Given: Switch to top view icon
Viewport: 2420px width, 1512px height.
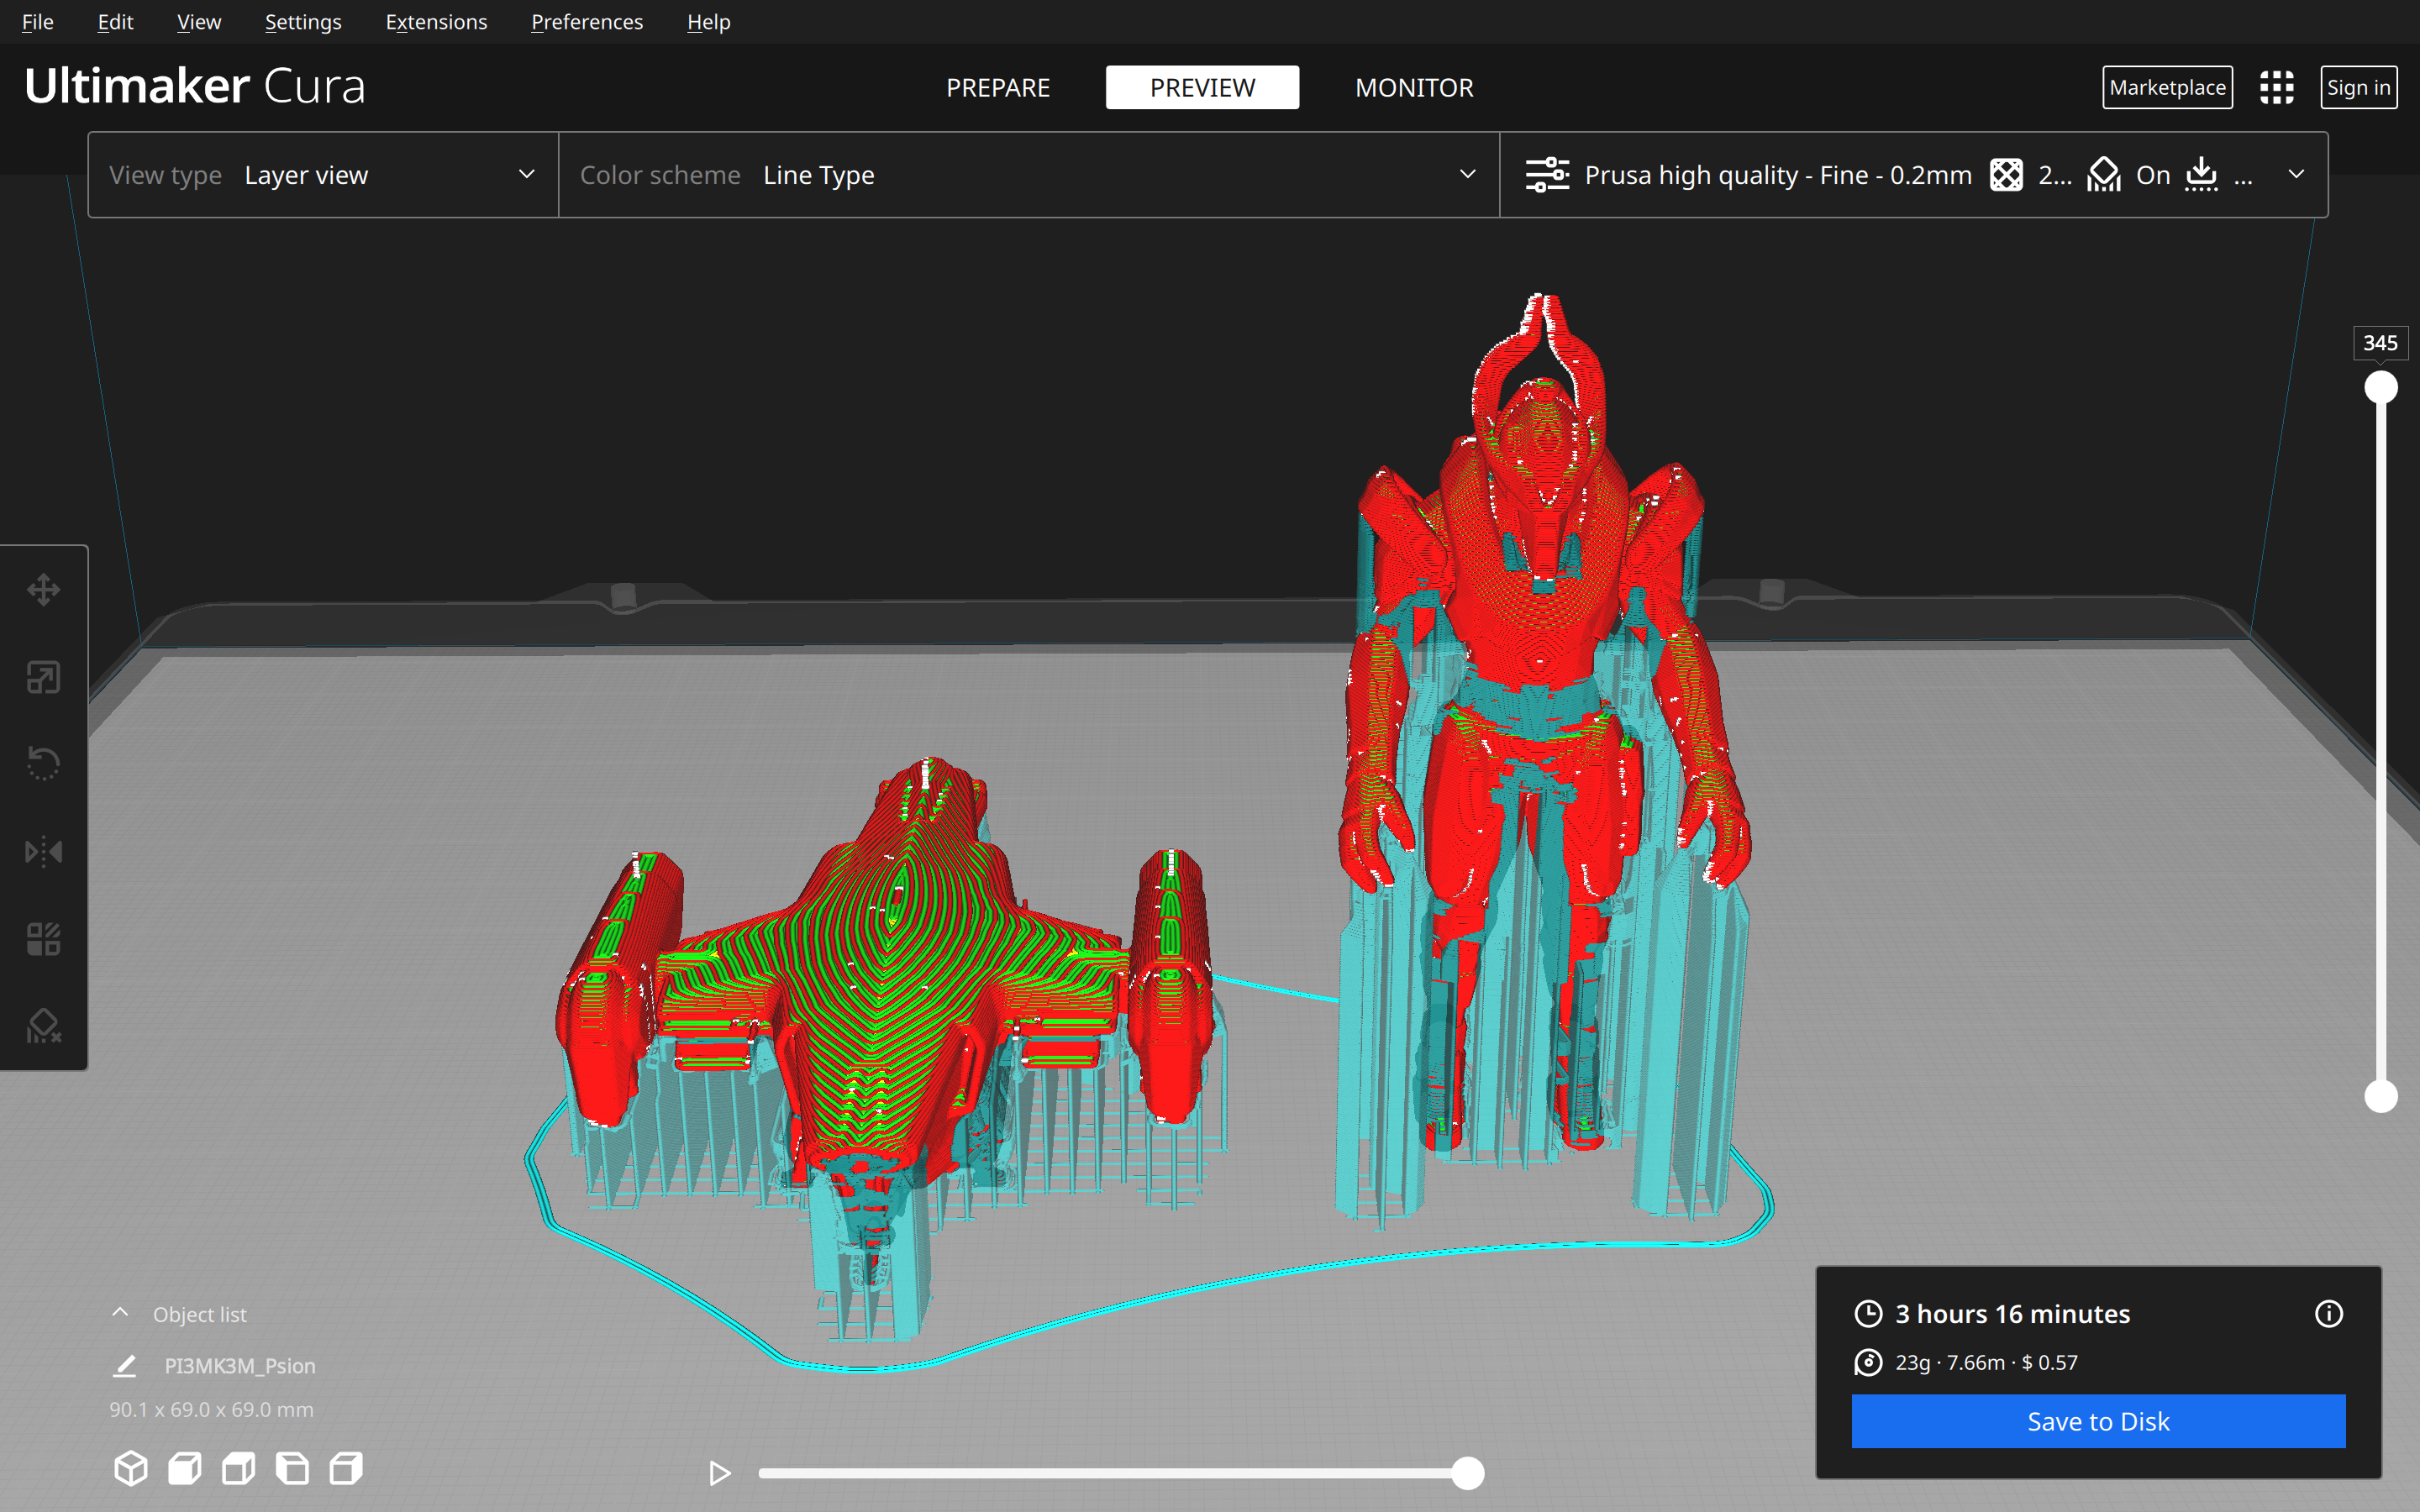Looking at the screenshot, I should (238, 1468).
